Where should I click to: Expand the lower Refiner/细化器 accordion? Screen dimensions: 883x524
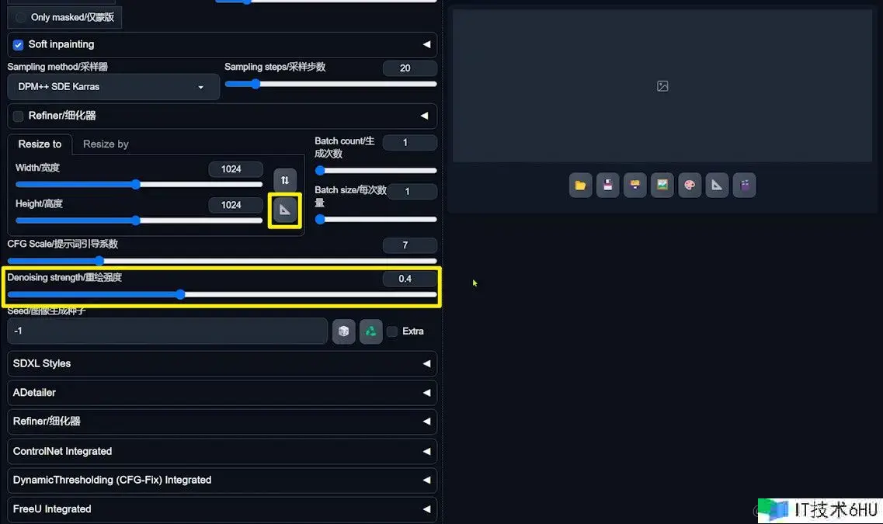tap(222, 422)
